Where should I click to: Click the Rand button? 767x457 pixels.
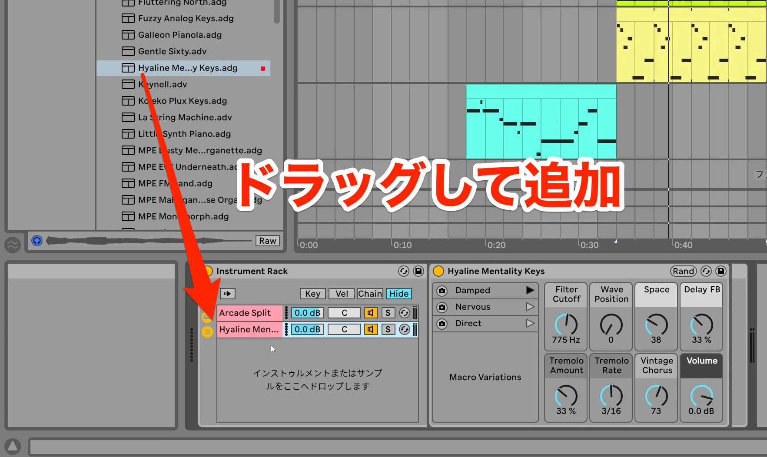[x=684, y=271]
